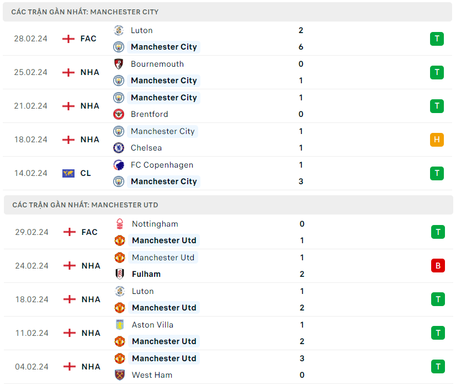This screenshot has width=456, height=391.
Task: Click the Manchester Utd recent matches header
Action: [x=85, y=205]
